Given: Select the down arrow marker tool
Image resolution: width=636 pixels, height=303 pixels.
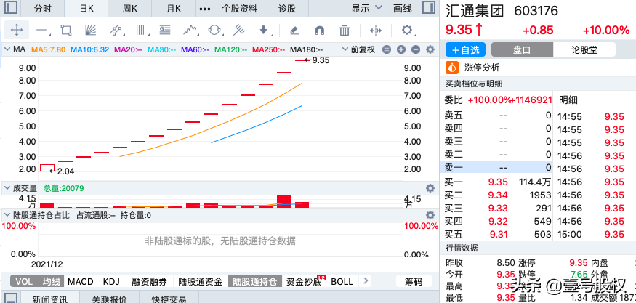Looking at the screenshot, I should 263,30.
